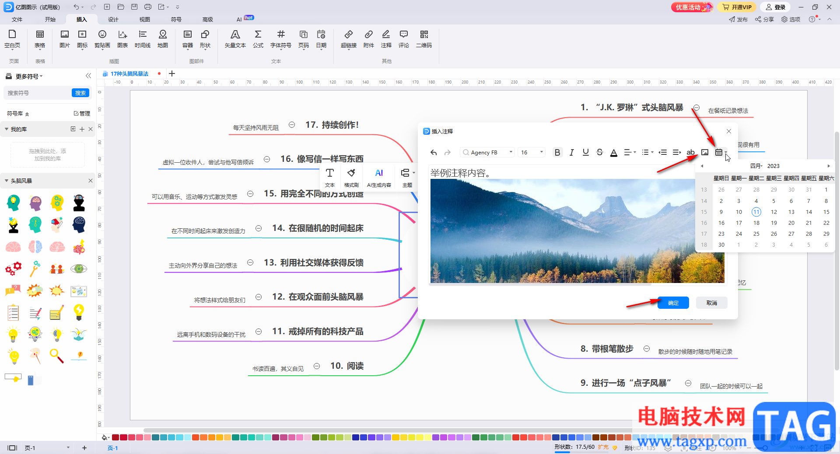The width and height of the screenshot is (840, 454).
Task: Open the 剪贴画 clipart tool
Action: [x=102, y=39]
